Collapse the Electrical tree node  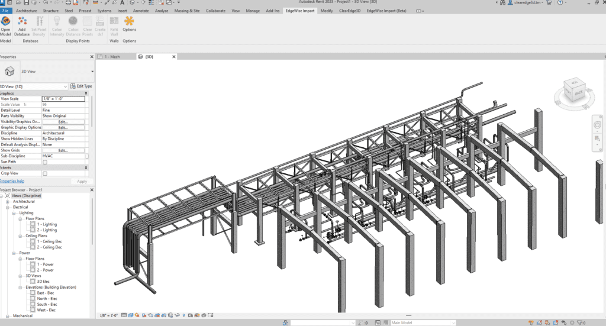(x=7, y=208)
